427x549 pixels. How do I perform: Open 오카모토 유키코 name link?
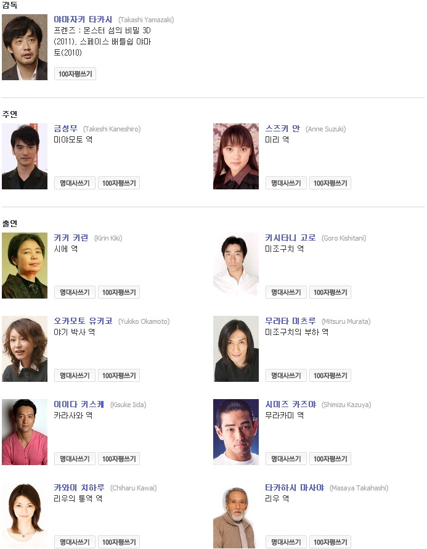pyautogui.click(x=83, y=321)
